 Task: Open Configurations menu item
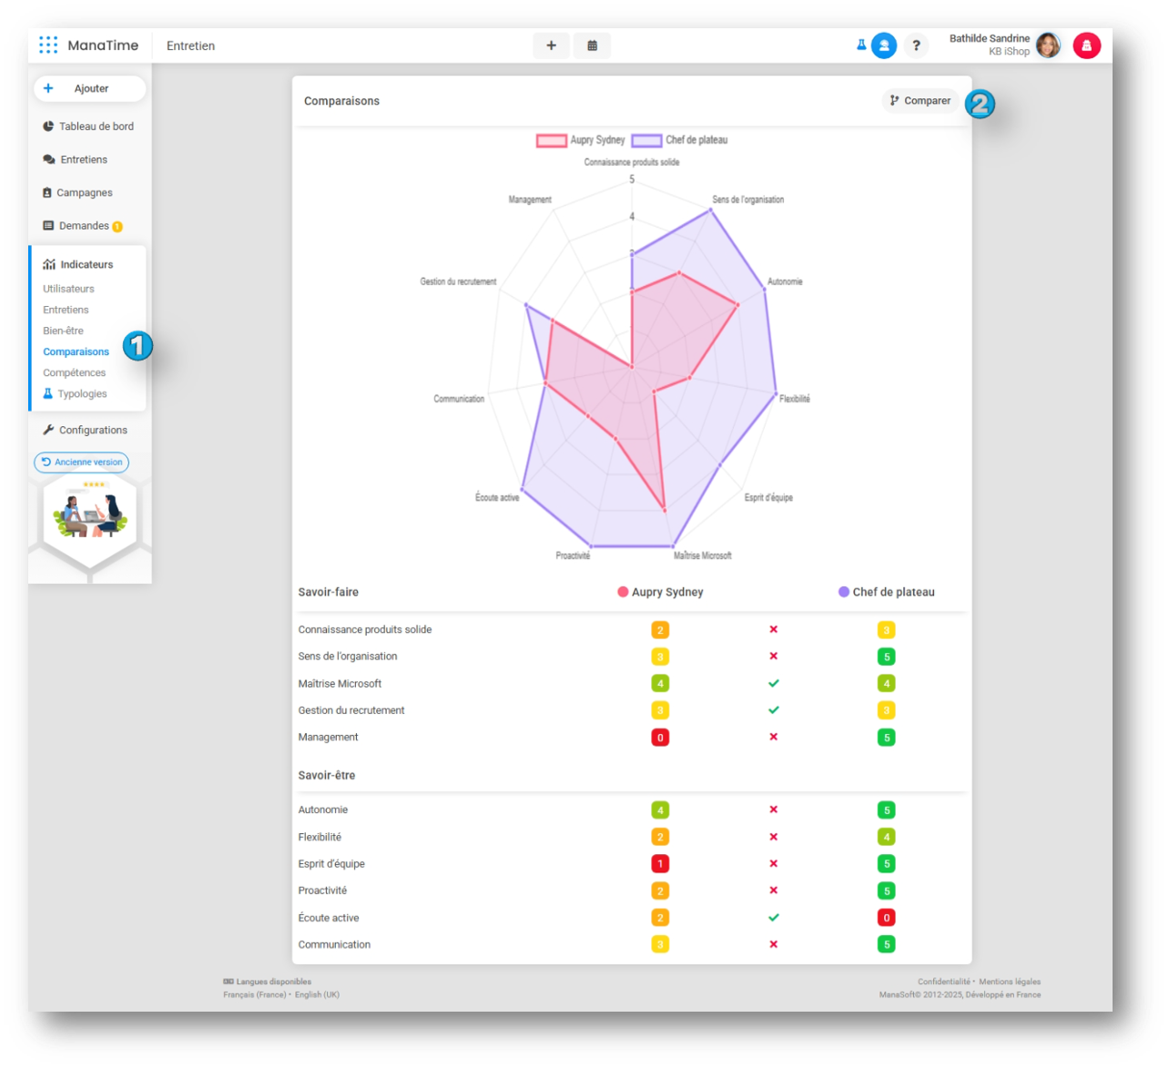click(85, 430)
